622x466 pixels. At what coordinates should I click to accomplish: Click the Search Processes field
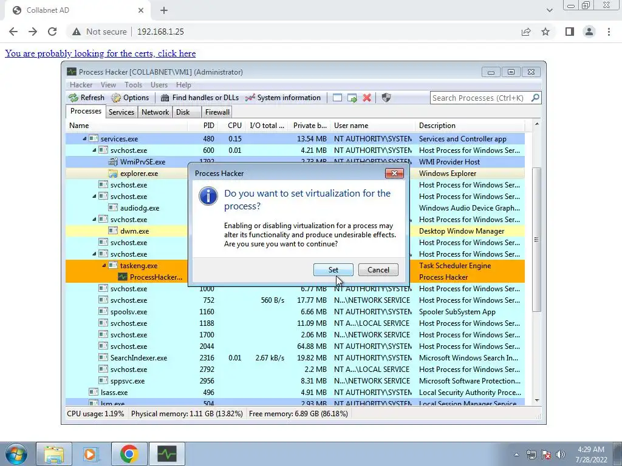point(481,98)
